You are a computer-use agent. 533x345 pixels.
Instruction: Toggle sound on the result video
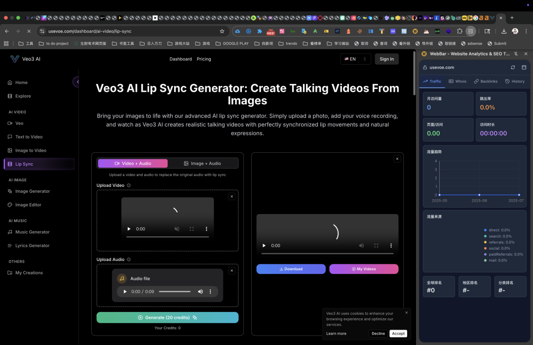pos(361,246)
